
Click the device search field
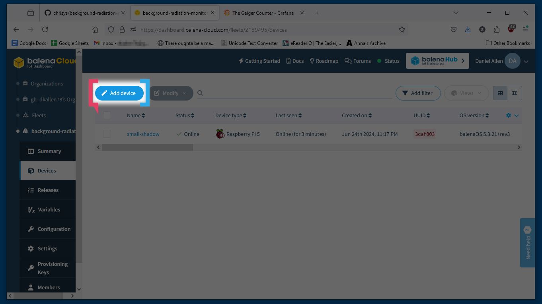[x=295, y=93]
